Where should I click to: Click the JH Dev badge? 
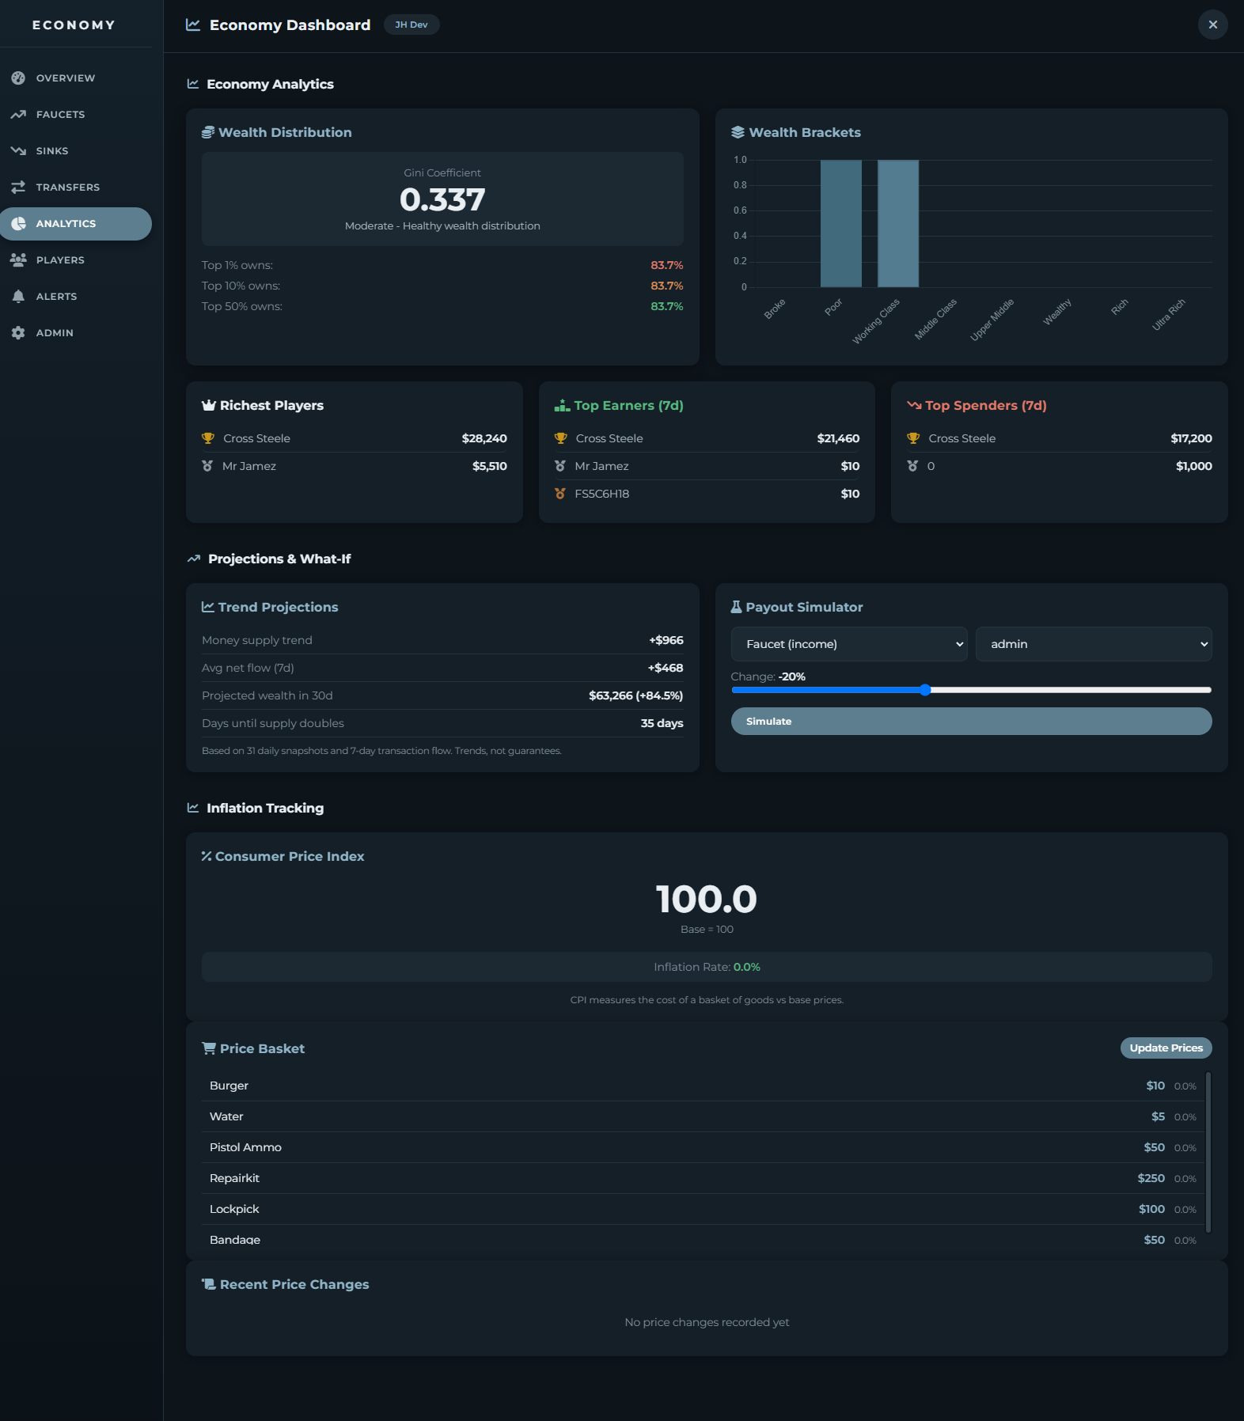coord(412,25)
